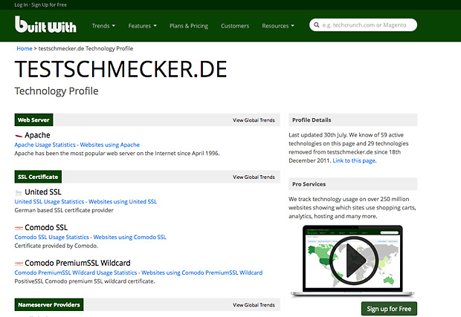
Task: Click the Link to this page link
Action: click(354, 160)
